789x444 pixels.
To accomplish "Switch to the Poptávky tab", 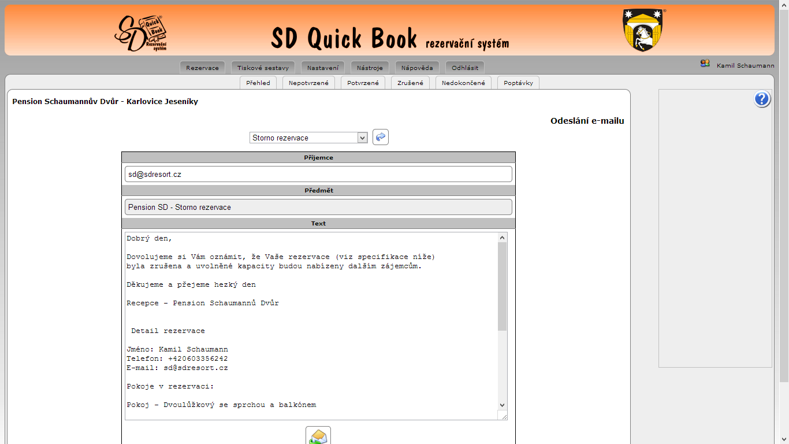I will (x=518, y=83).
